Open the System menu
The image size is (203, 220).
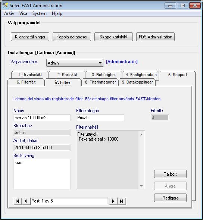coord(40,13)
